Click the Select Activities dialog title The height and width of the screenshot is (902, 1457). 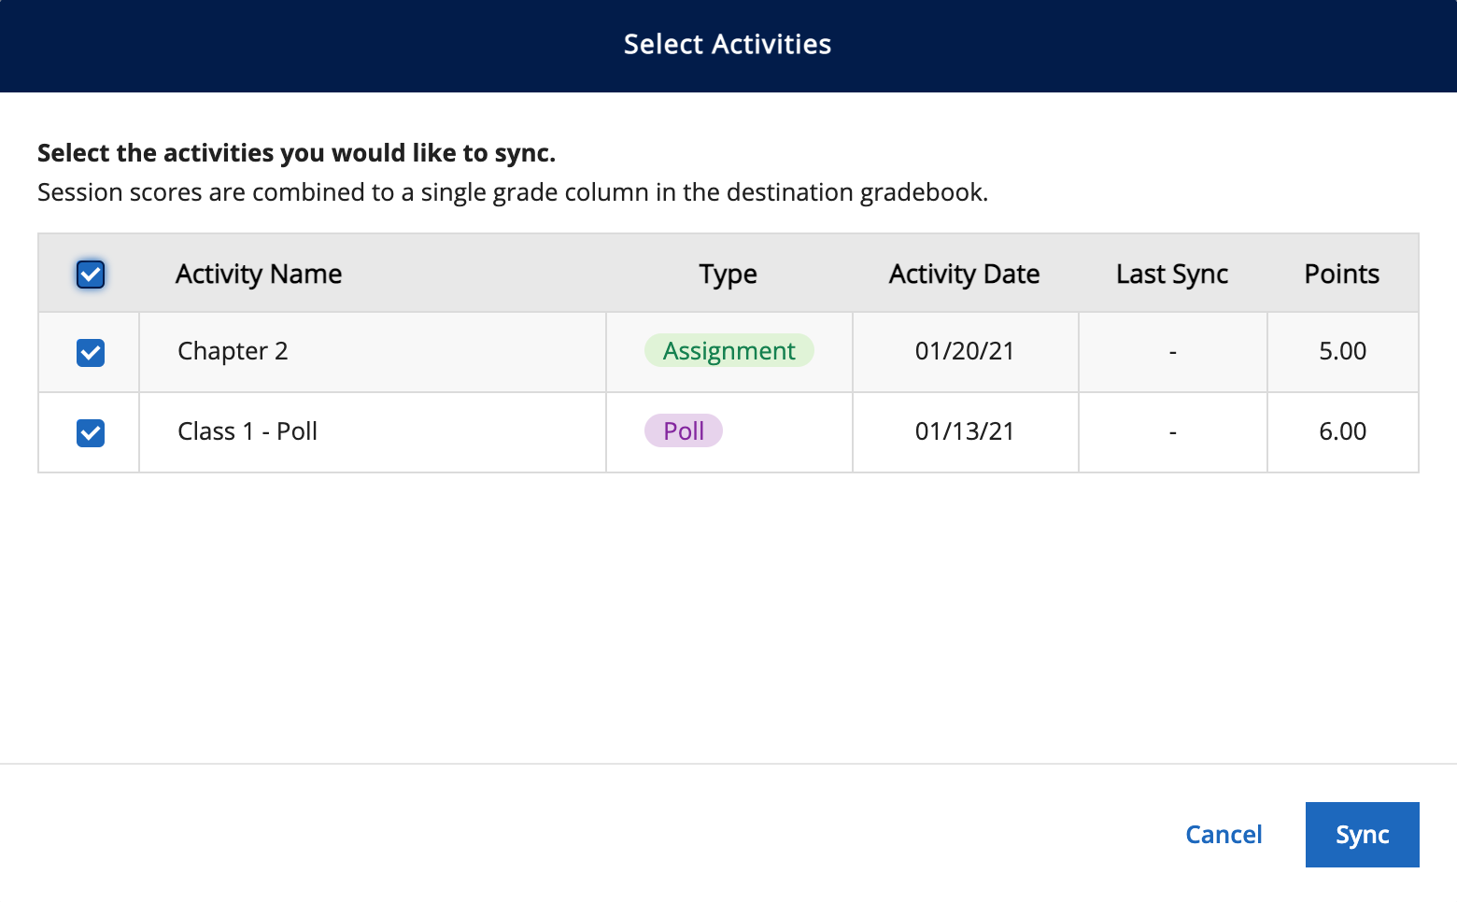[728, 44]
